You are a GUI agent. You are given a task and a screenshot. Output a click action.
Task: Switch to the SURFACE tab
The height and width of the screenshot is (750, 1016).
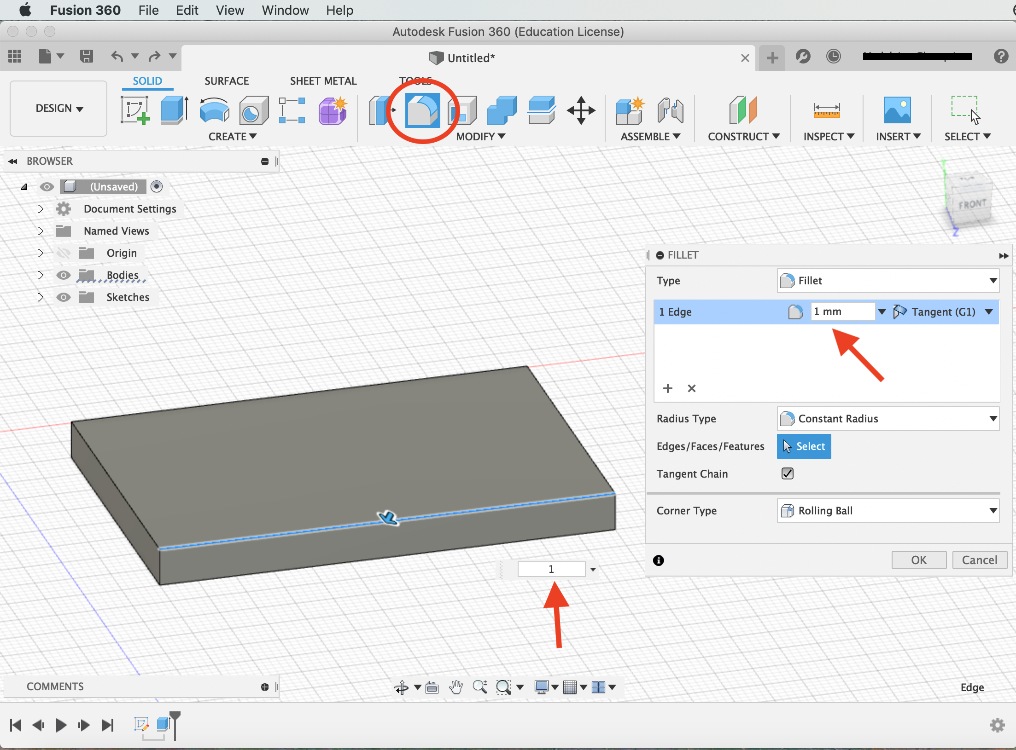227,81
